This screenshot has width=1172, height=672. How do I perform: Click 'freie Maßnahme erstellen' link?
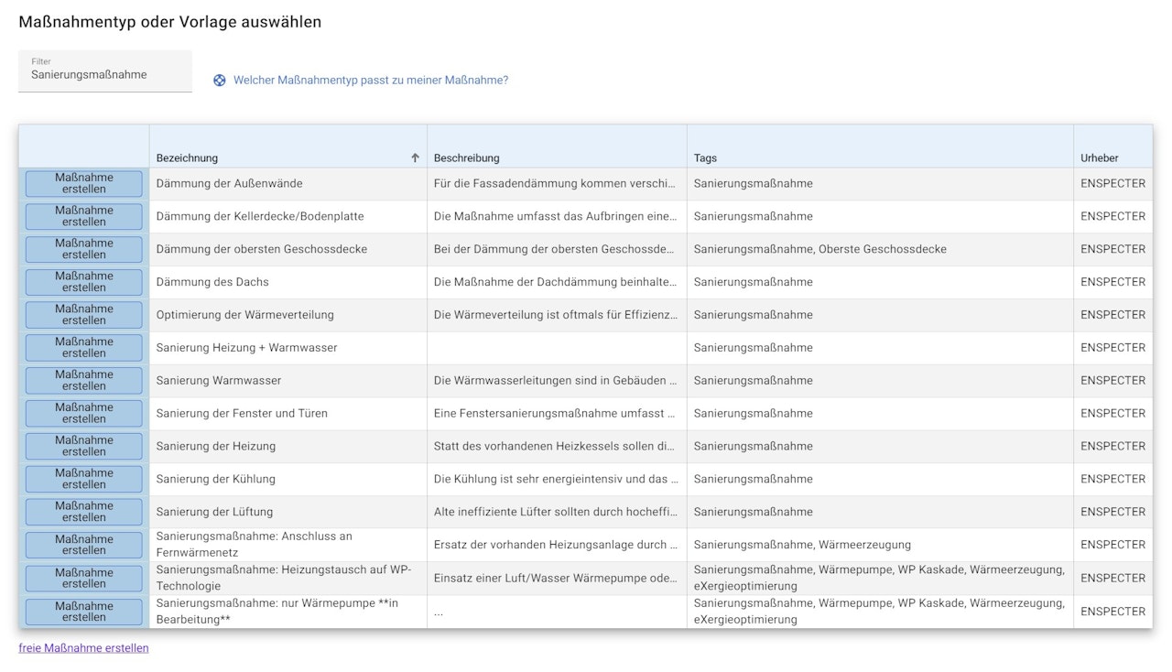tap(83, 648)
